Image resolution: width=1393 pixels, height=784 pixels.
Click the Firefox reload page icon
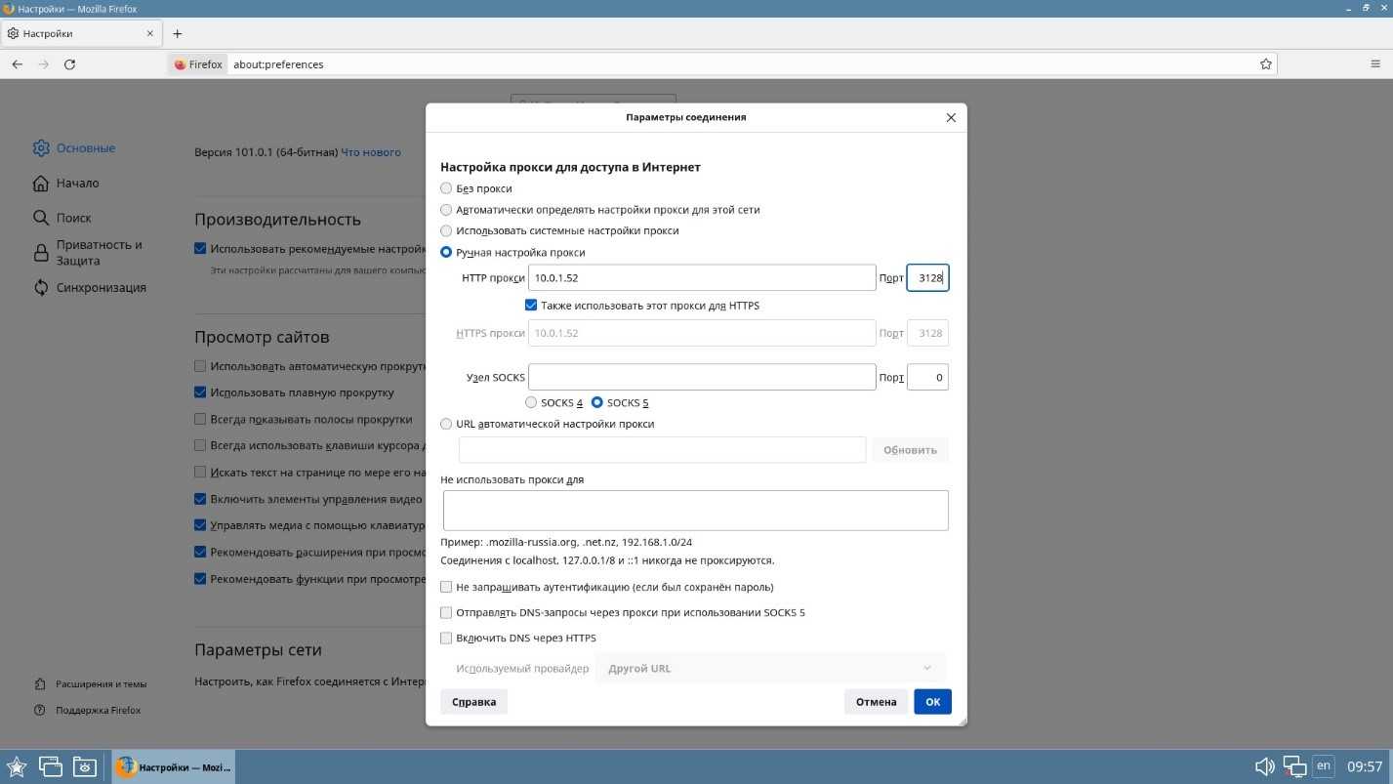69,64
